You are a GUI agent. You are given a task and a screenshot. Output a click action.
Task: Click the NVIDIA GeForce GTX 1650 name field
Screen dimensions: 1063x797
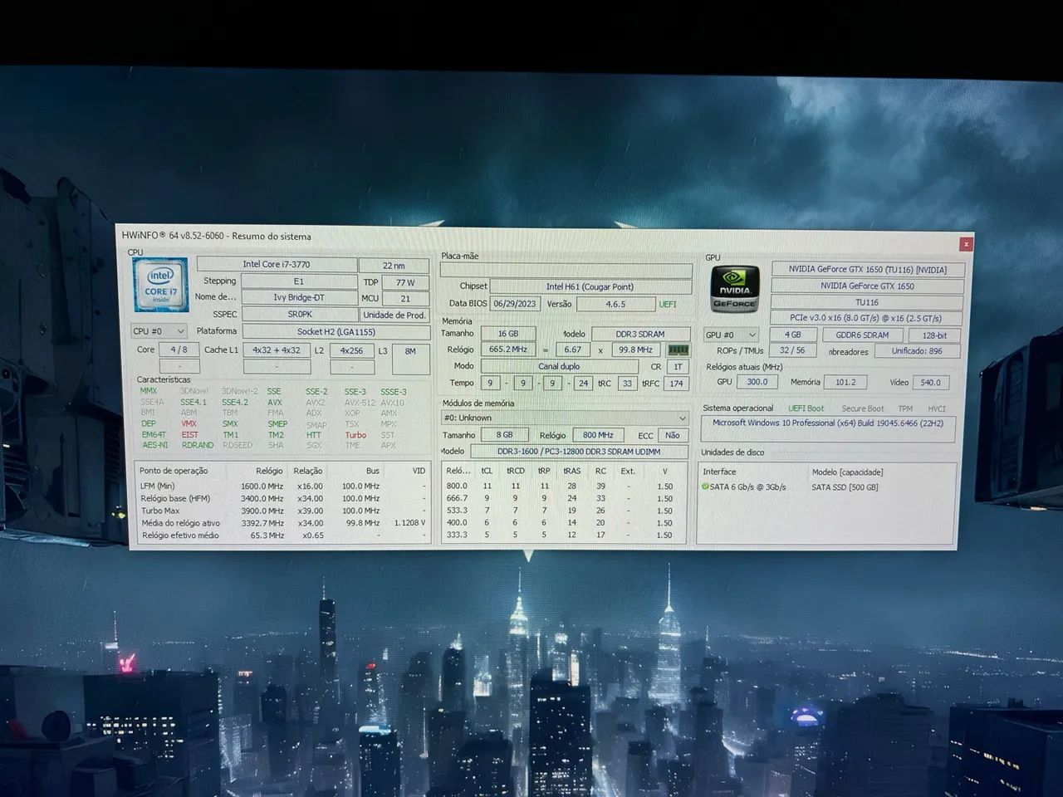coord(867,286)
